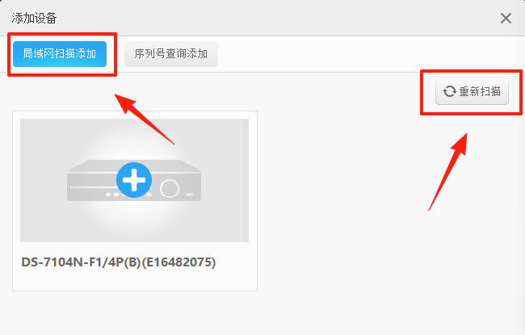
Task: Click the blue plus icon on device
Action: point(134,180)
